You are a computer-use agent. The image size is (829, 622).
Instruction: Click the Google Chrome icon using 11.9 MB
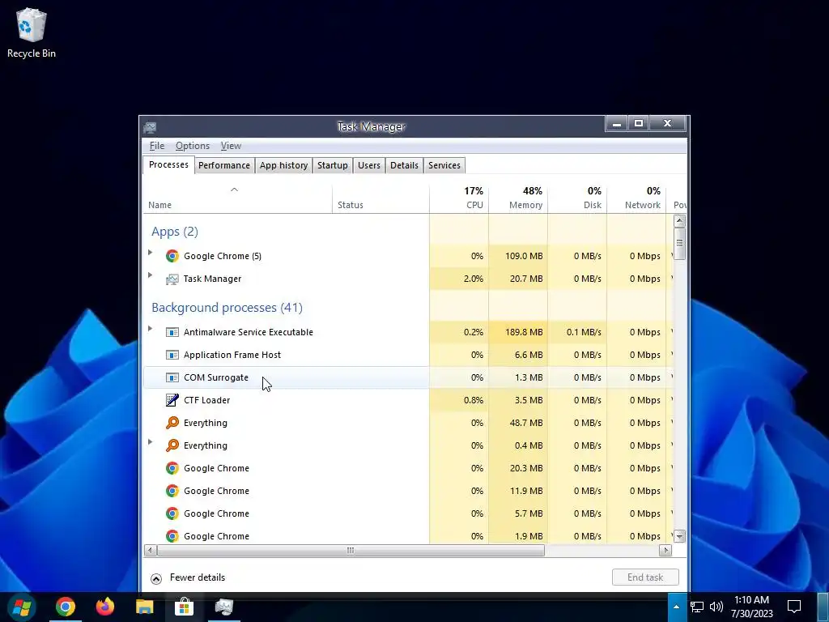[x=172, y=491]
